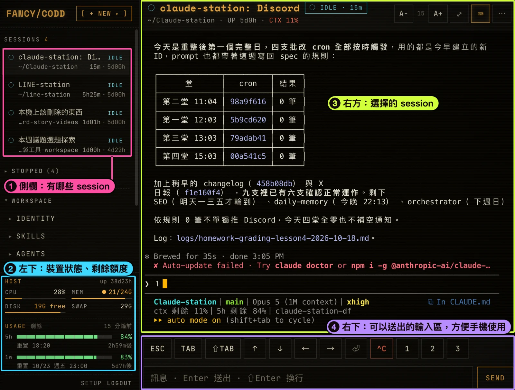515x390 pixels.
Task: Expand the SKILLS workspace item
Action: (x=27, y=236)
